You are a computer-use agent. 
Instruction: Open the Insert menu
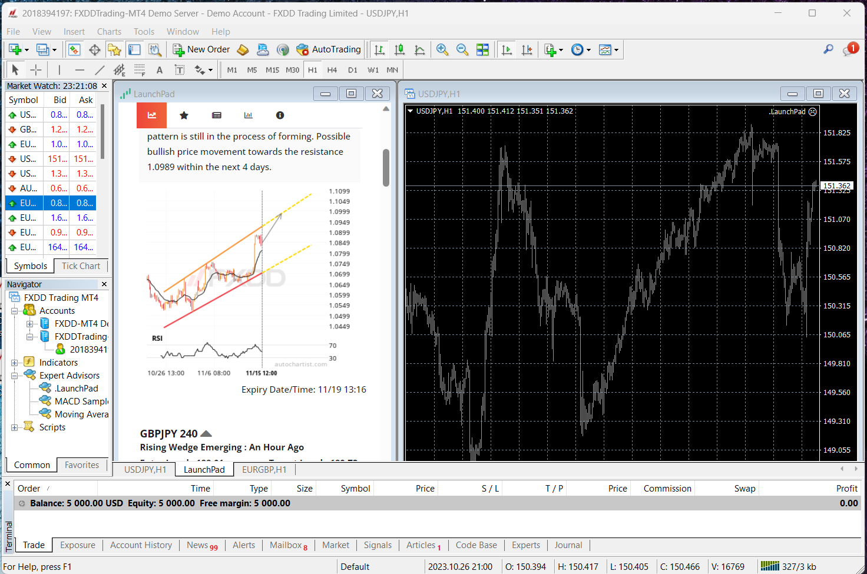click(x=74, y=32)
